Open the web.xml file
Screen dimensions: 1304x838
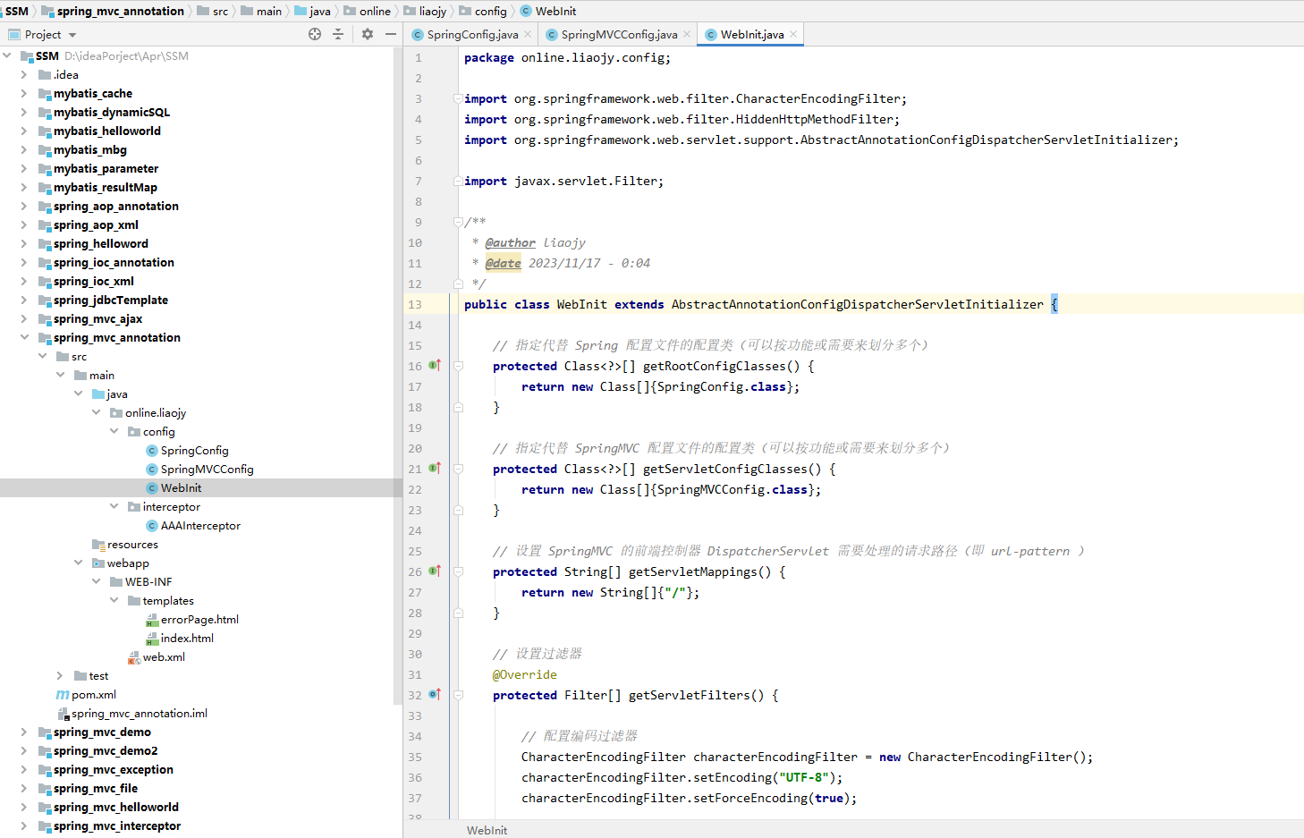pos(164,657)
